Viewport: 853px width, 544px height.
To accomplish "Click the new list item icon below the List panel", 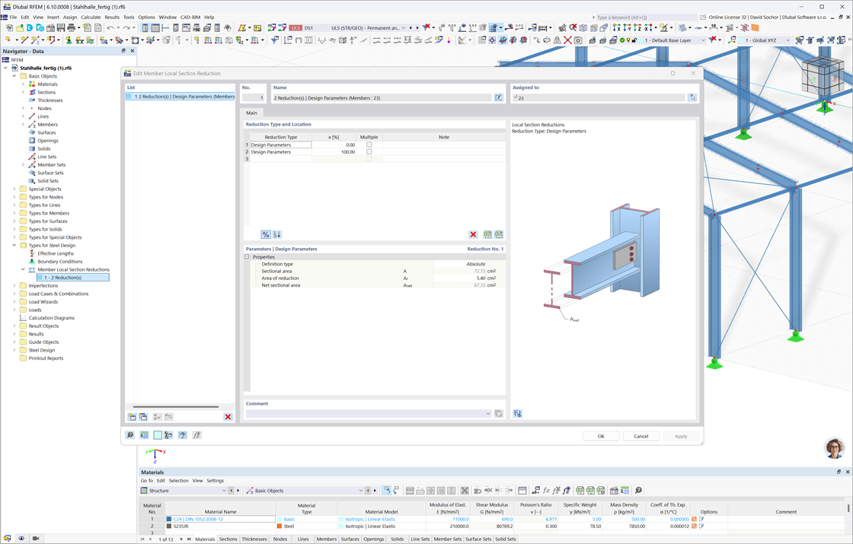I will (131, 416).
